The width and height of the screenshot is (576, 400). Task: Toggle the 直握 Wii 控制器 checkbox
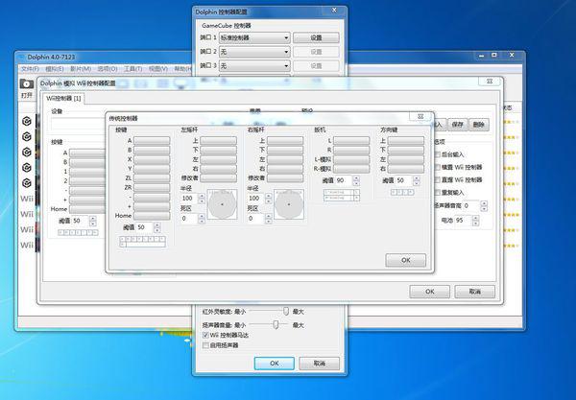tap(438, 179)
